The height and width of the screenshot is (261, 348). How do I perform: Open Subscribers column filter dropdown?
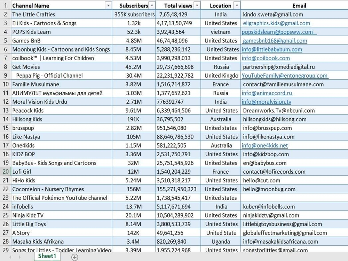tap(152, 6)
